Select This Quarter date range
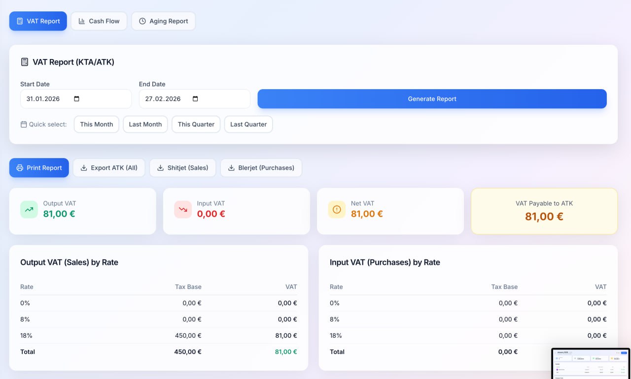Image resolution: width=631 pixels, height=379 pixels. pos(196,125)
